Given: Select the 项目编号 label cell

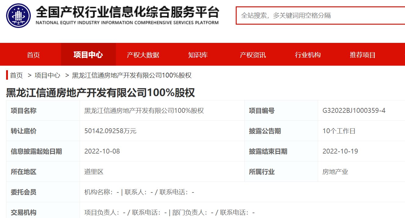Looking at the screenshot, I should coord(281,111).
